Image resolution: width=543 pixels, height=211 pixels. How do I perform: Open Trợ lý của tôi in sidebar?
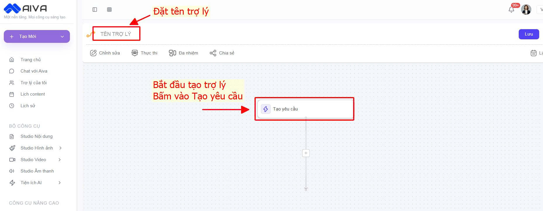(x=33, y=83)
